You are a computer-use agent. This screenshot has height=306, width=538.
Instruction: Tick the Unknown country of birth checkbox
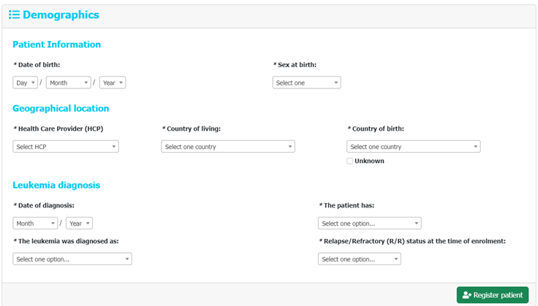pyautogui.click(x=349, y=161)
